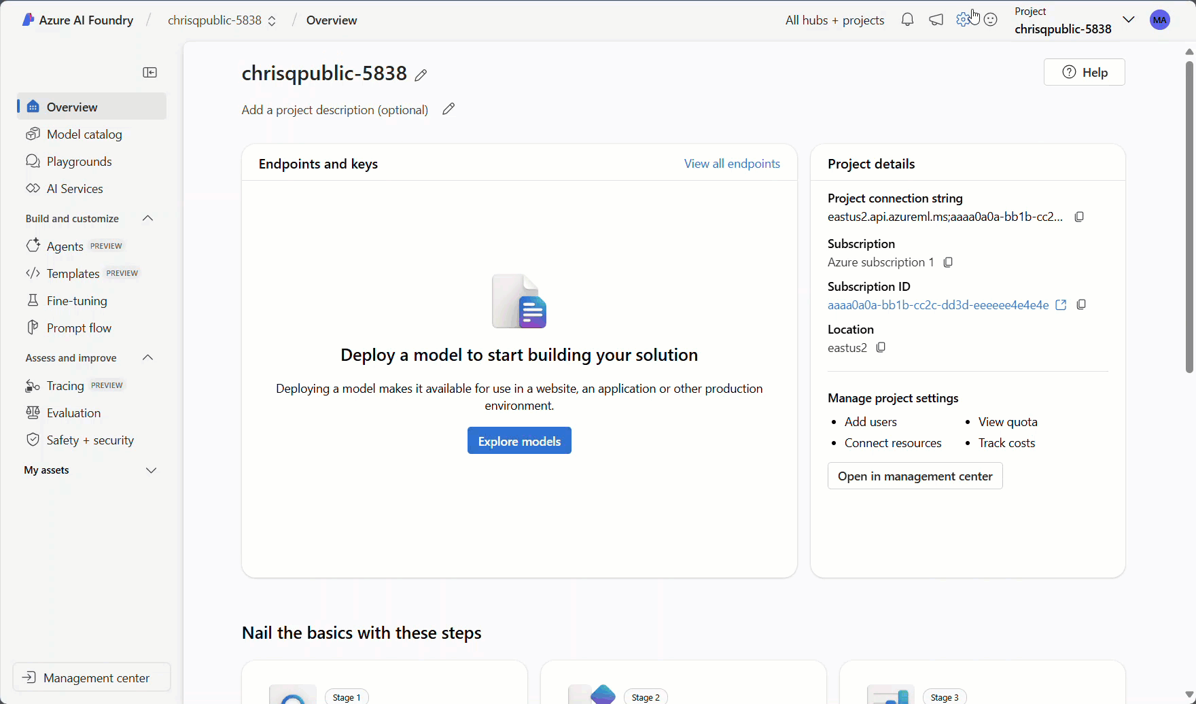
Task: Collapse the Assess and improve section
Action: (x=148, y=357)
